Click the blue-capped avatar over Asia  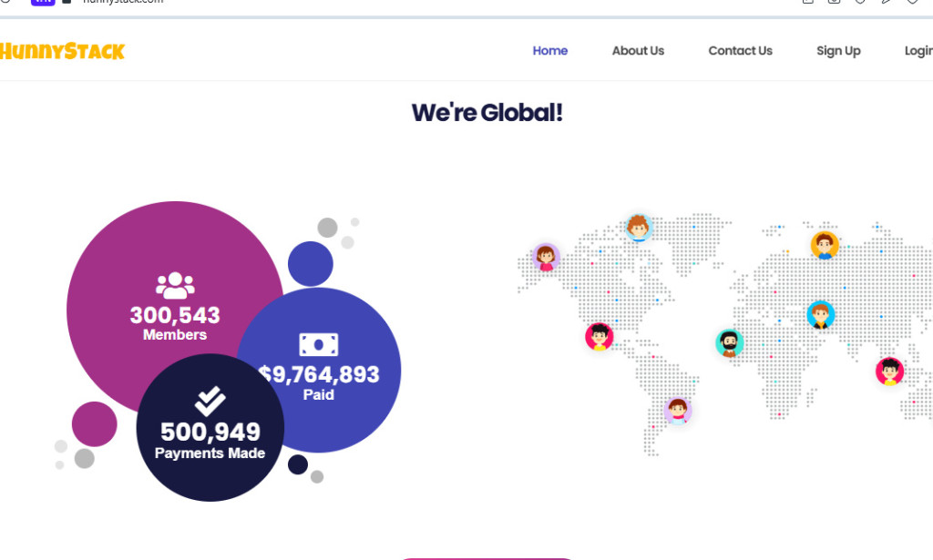[x=820, y=314]
